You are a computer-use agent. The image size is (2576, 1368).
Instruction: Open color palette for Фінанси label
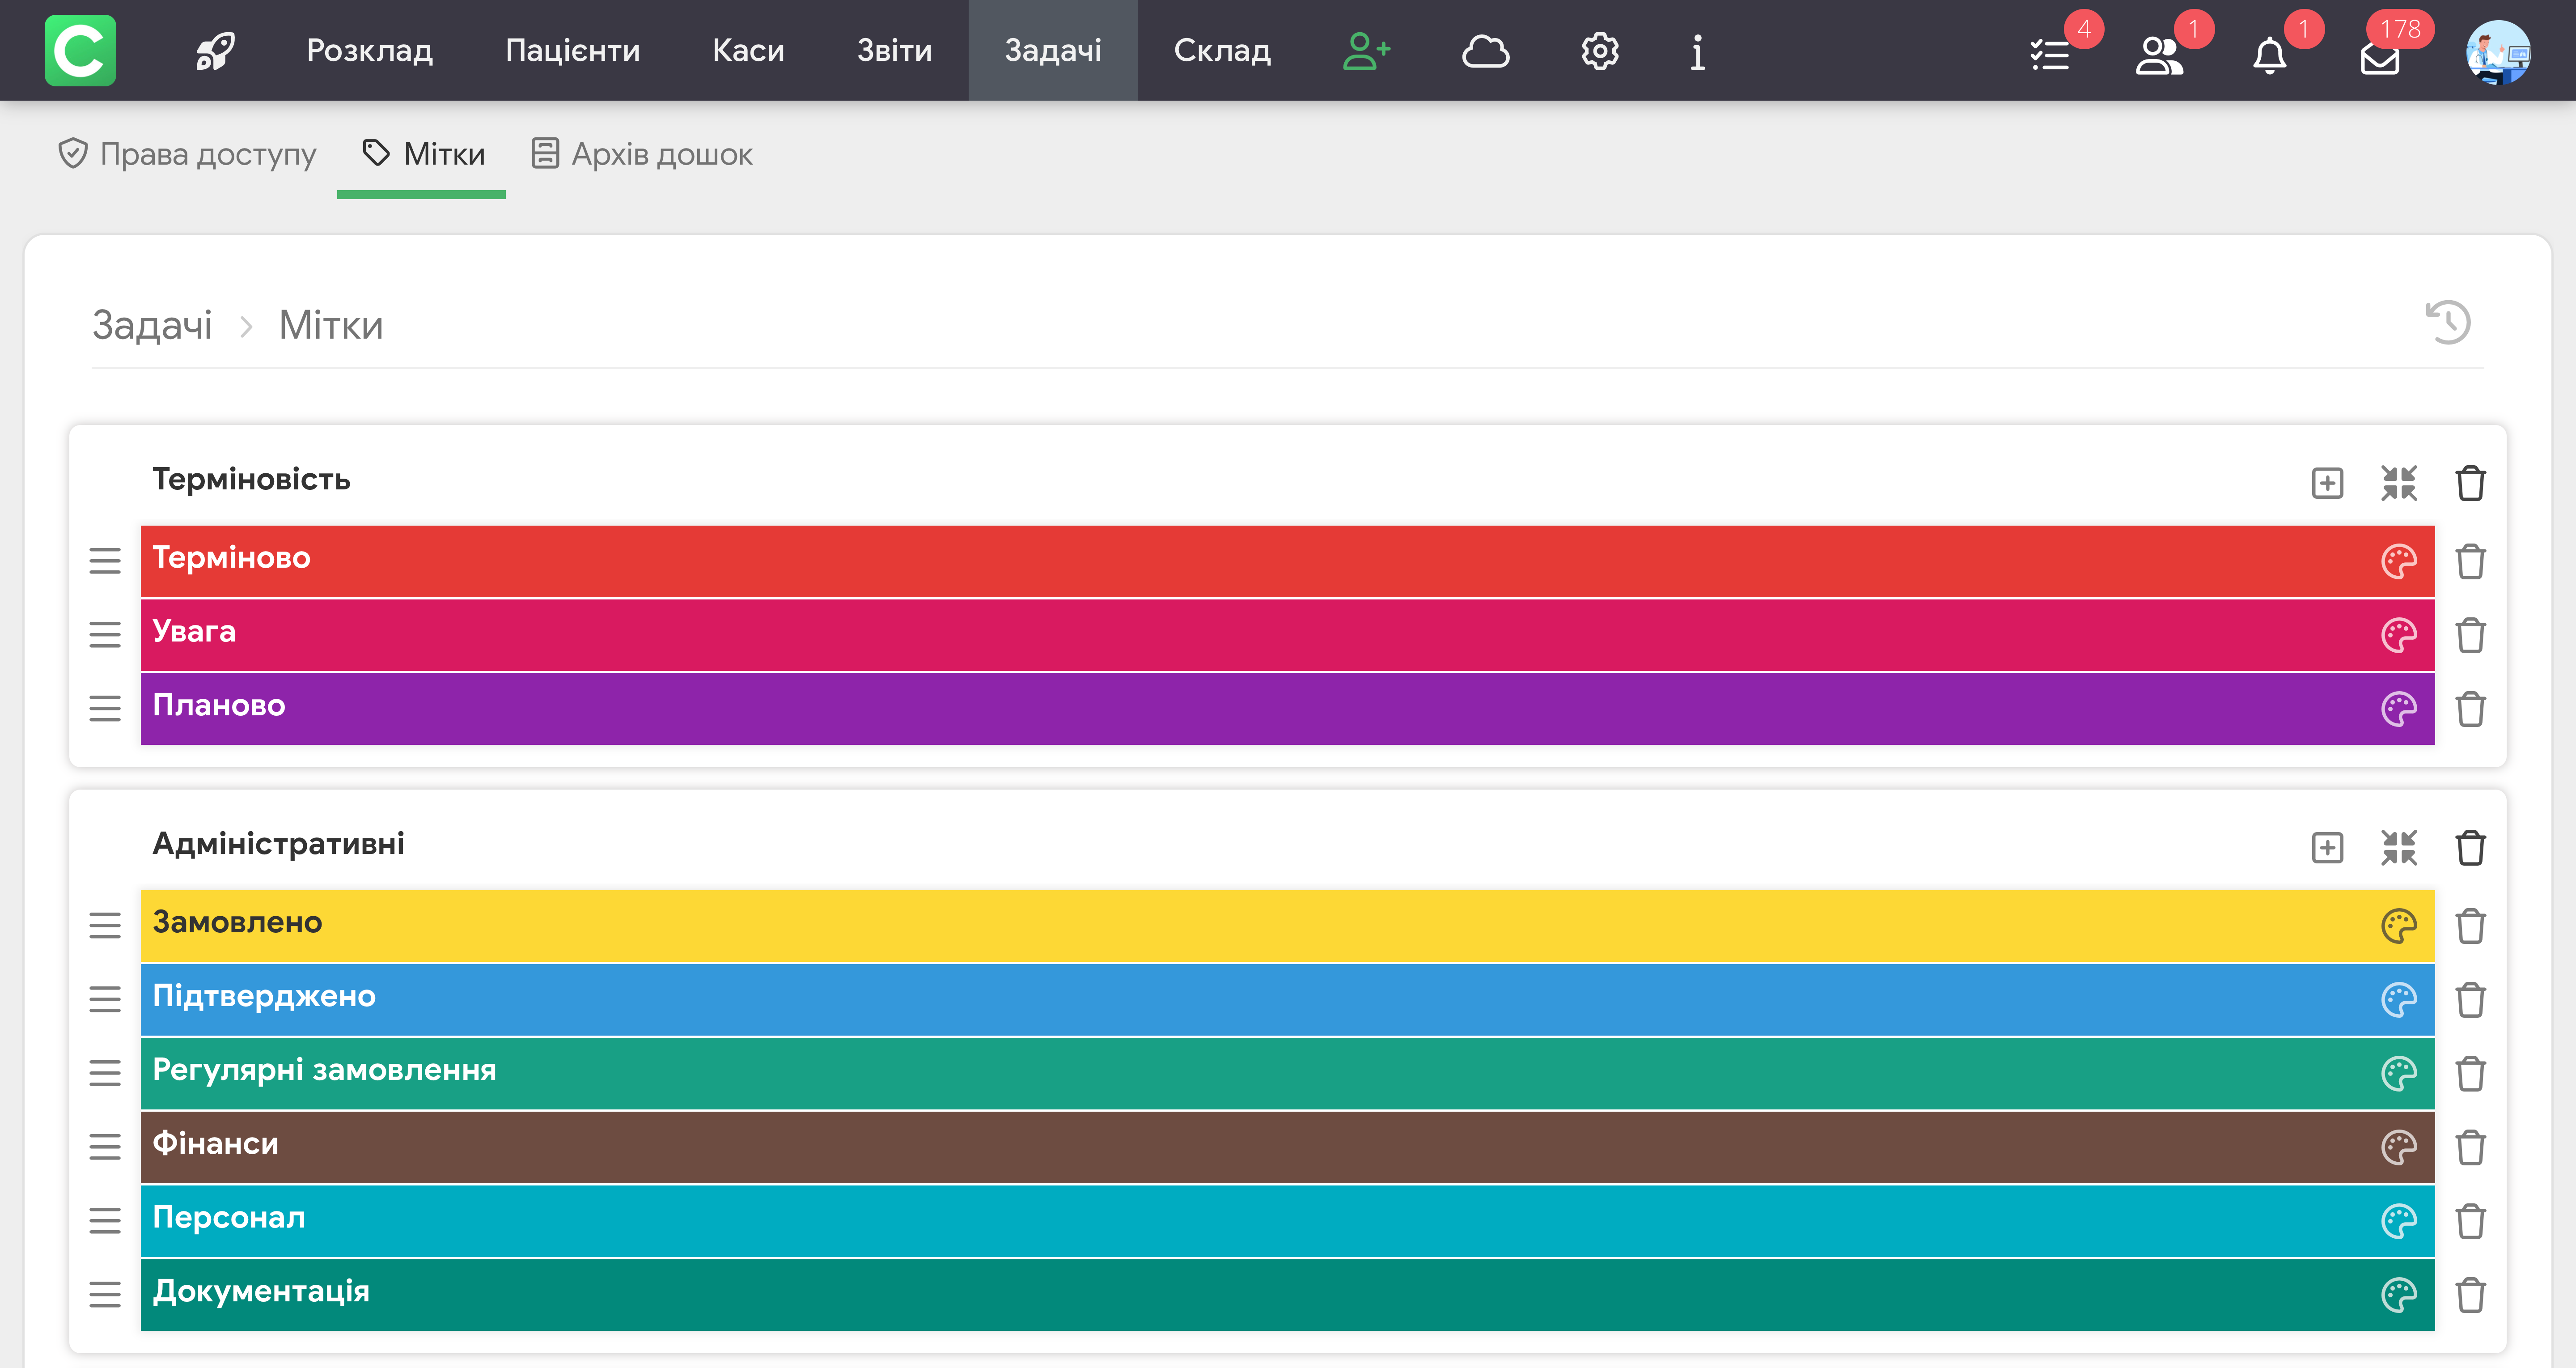tap(2398, 1147)
